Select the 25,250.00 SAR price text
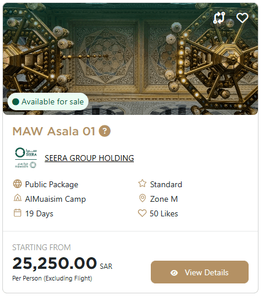This screenshot has height=298, width=262. [x=62, y=264]
